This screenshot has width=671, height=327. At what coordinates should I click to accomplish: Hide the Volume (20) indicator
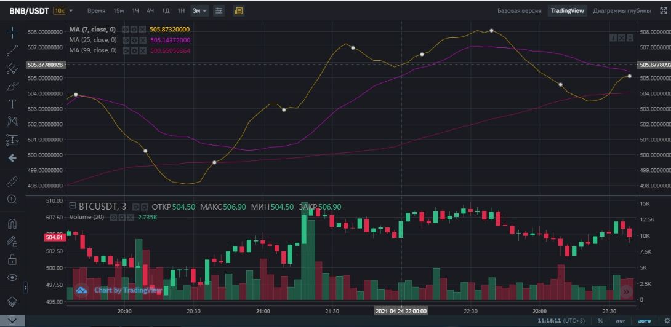tap(113, 217)
